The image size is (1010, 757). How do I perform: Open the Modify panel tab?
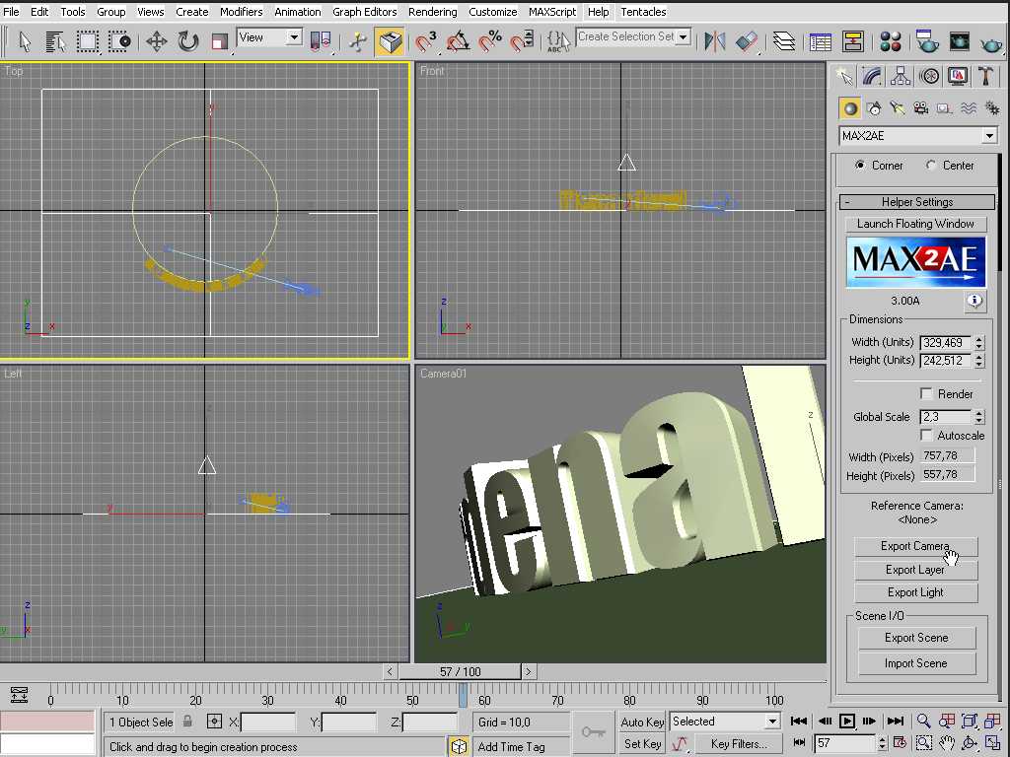click(871, 76)
